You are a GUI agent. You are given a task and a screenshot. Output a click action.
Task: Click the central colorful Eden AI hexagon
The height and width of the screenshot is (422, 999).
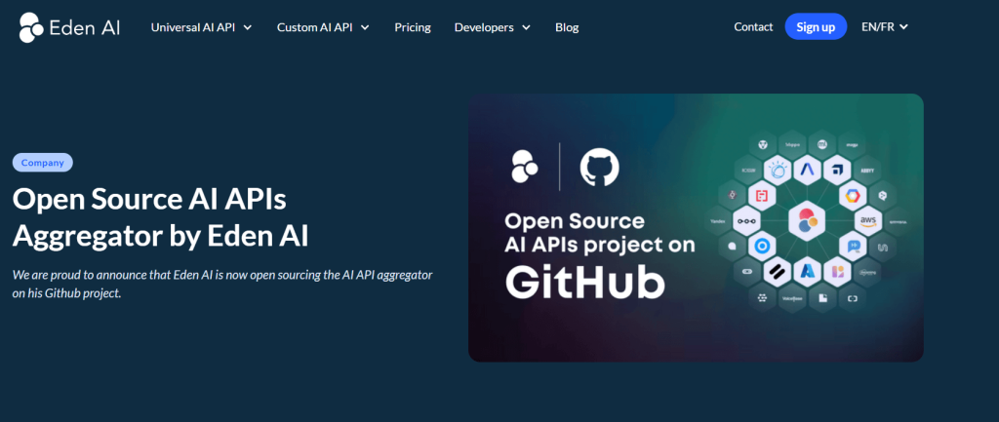coord(807,221)
